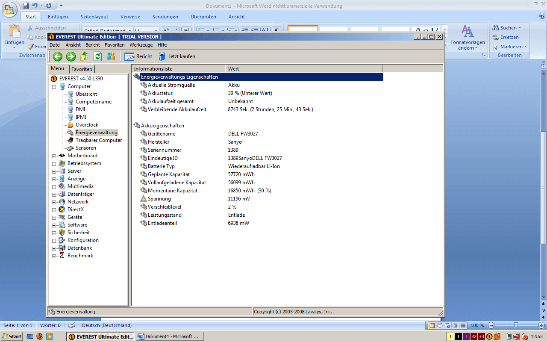The height and width of the screenshot is (342, 547).
Task: Click the Windows Start button
Action: [12, 336]
